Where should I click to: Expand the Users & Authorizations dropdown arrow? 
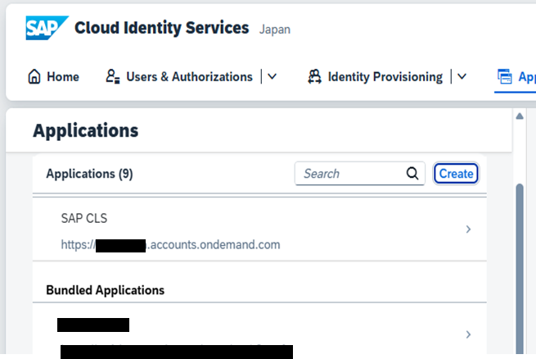coord(273,77)
